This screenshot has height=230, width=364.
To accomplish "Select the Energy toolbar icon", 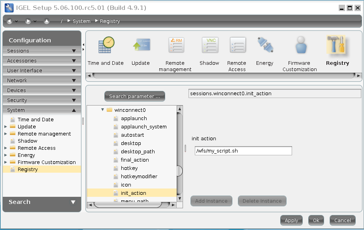I will tap(264, 45).
